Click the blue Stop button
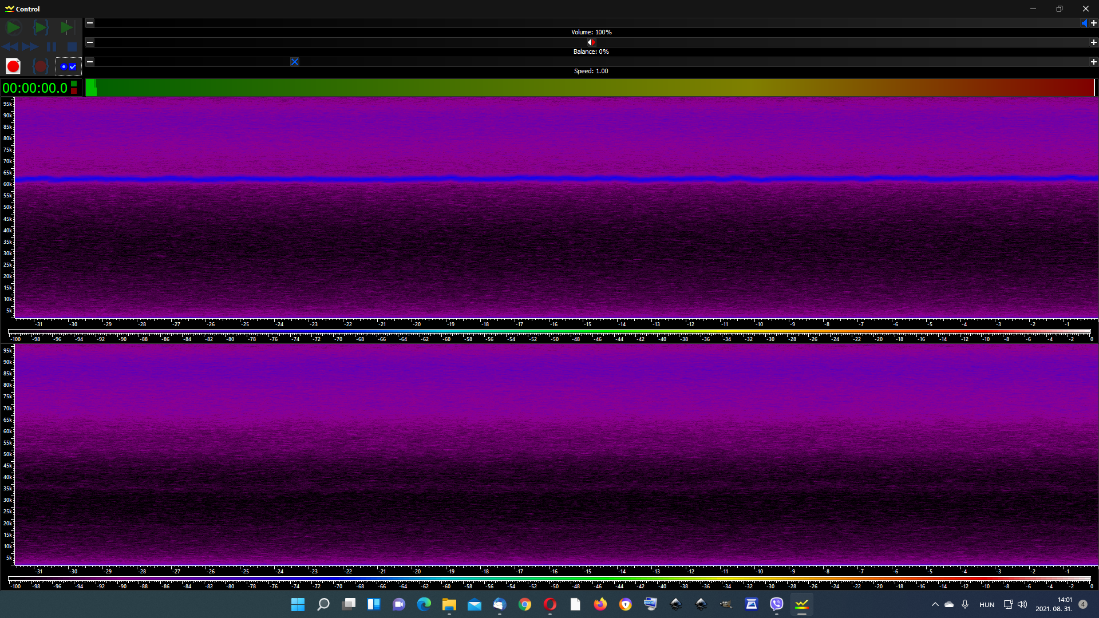Image resolution: width=1099 pixels, height=618 pixels. (72, 47)
